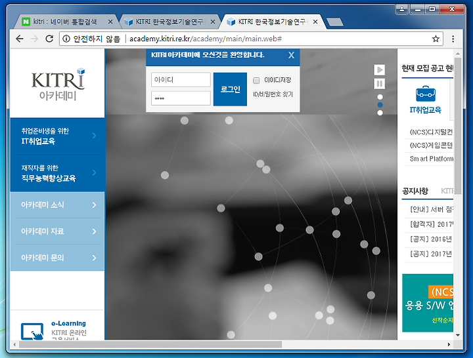Switch to the KITRI news tab beside 공지사항

pos(447,191)
